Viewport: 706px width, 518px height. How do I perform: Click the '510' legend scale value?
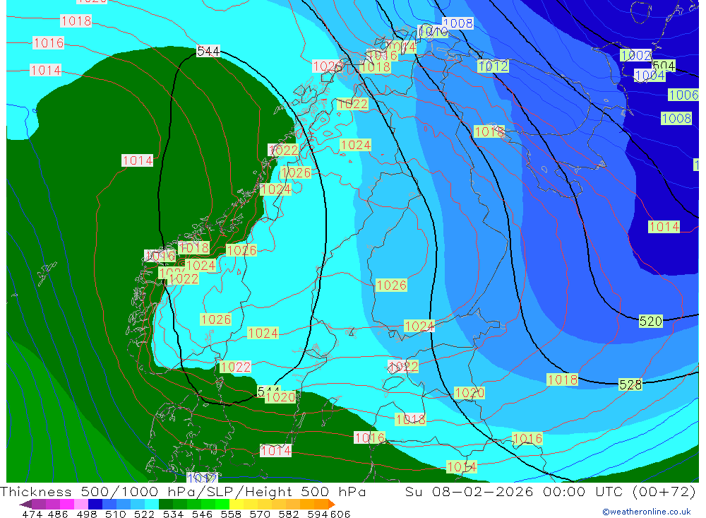tap(115, 514)
